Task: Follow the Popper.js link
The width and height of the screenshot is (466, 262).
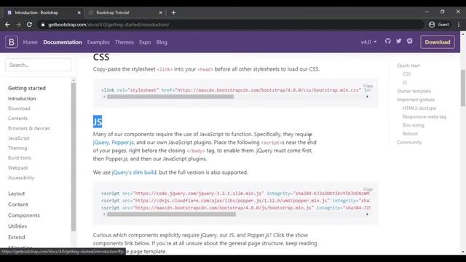Action: tap(122, 143)
